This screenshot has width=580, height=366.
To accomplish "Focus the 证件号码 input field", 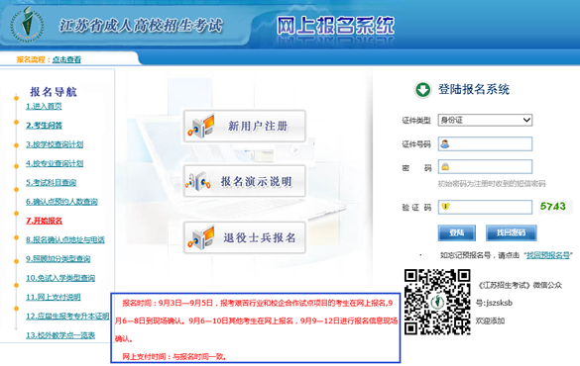I will coord(485,143).
